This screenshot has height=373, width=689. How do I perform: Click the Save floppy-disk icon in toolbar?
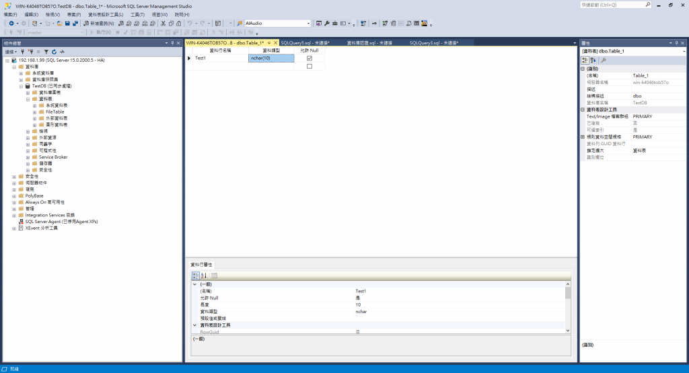(x=67, y=24)
